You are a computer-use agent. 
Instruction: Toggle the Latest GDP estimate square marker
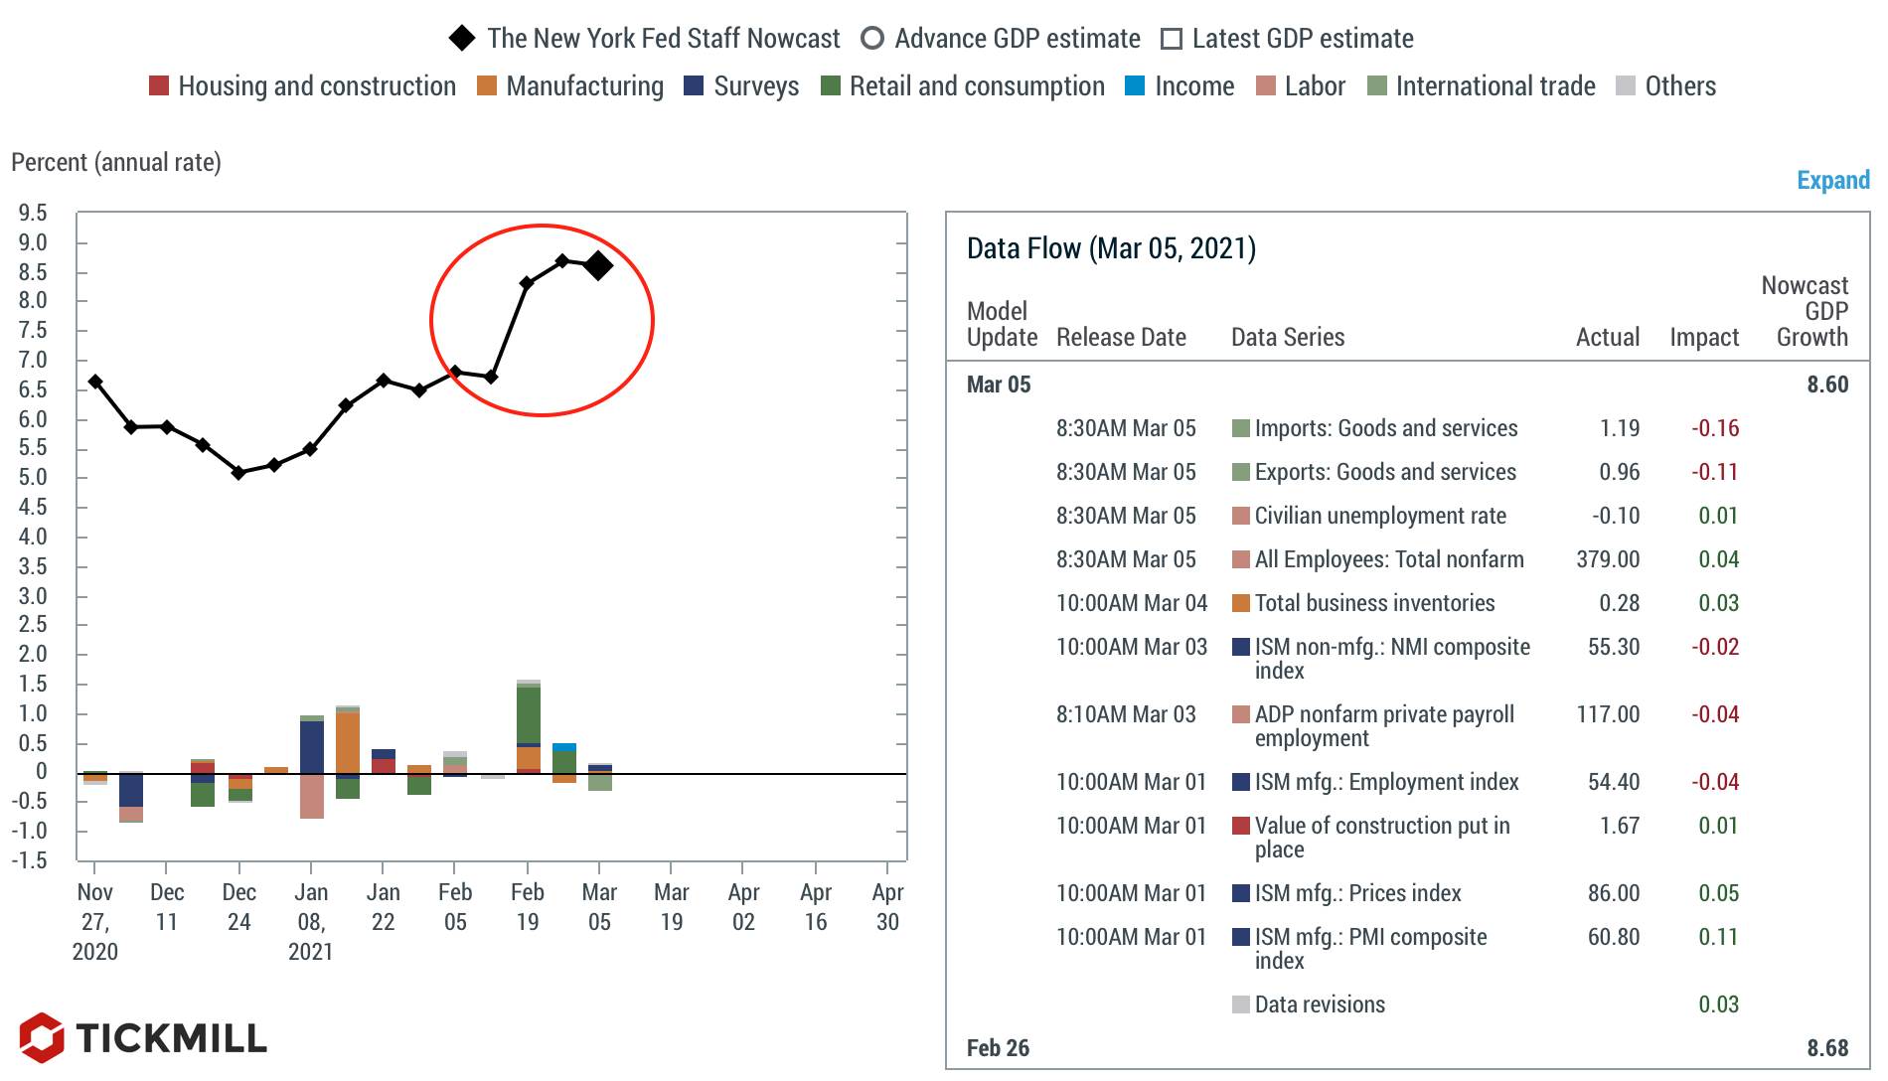coord(1172,39)
